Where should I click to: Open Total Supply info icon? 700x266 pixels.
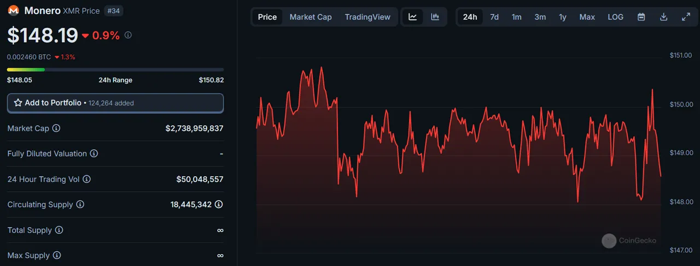pos(59,230)
